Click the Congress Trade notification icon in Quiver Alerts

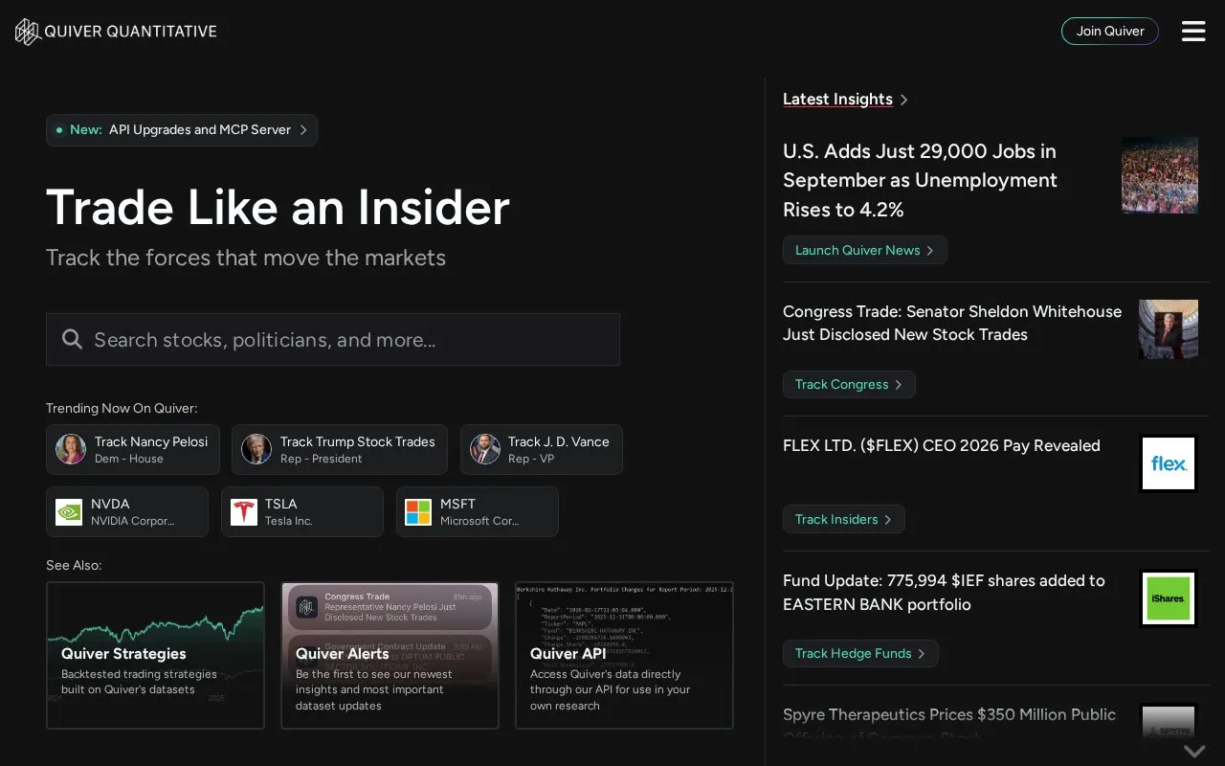coord(306,607)
